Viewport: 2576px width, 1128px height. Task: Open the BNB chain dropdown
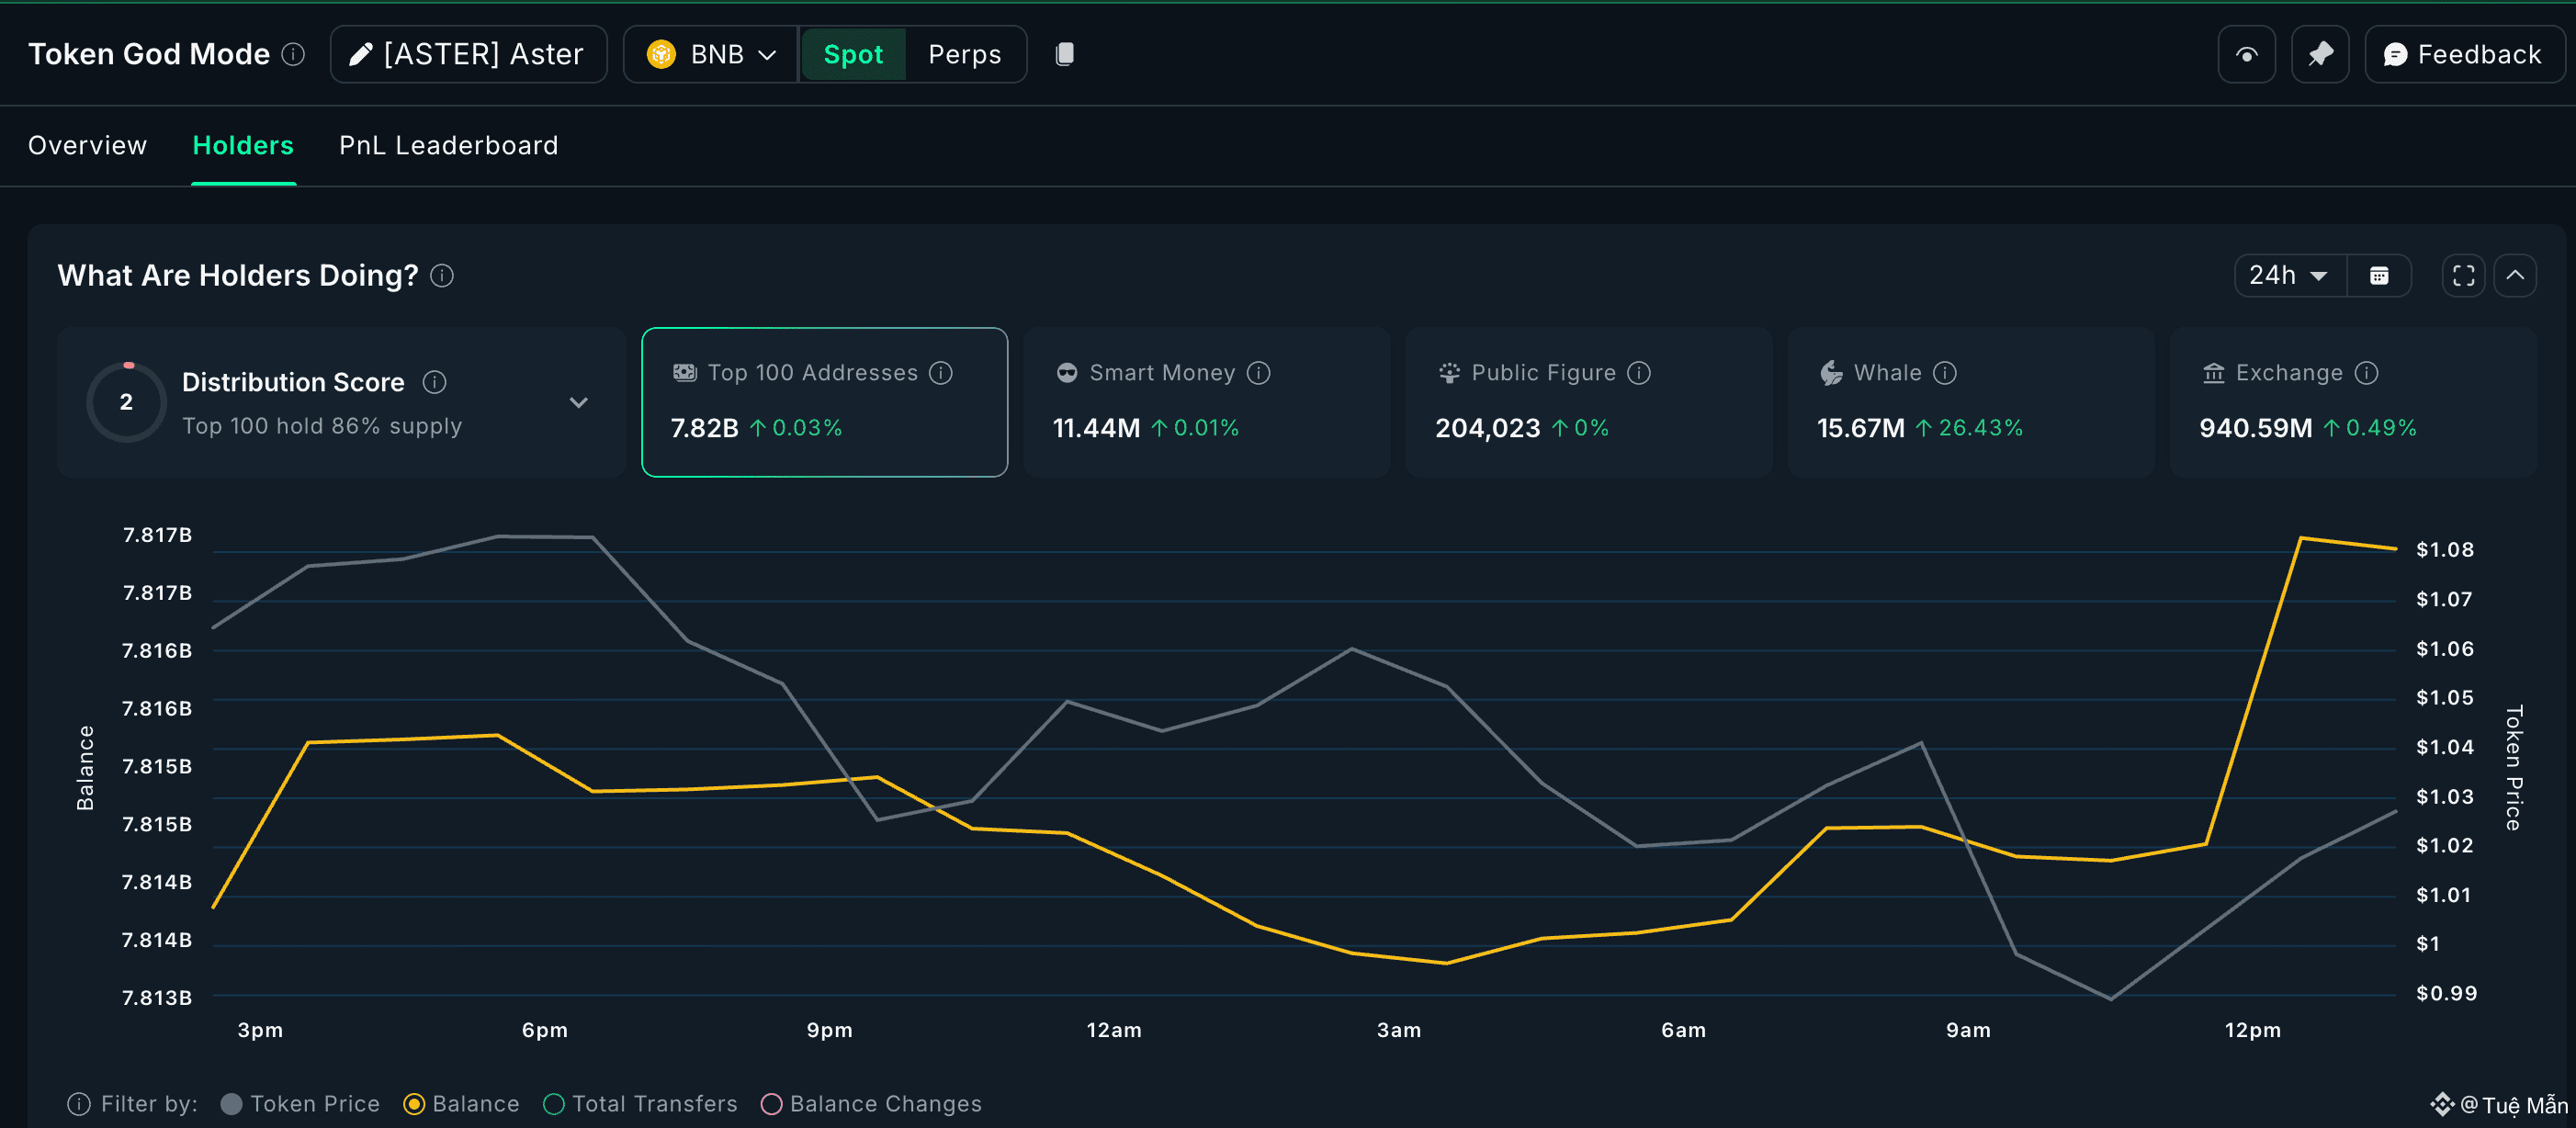[711, 54]
